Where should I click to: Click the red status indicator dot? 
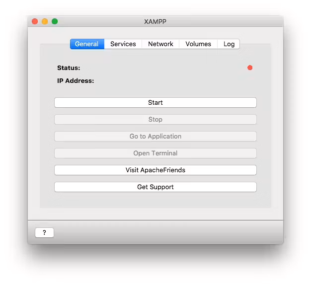point(250,68)
